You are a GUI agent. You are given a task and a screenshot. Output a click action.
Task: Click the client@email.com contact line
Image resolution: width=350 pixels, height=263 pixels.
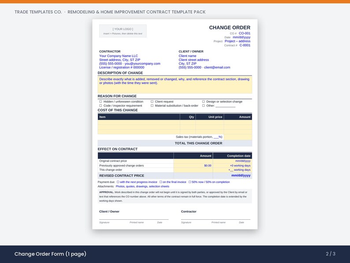[204, 67]
